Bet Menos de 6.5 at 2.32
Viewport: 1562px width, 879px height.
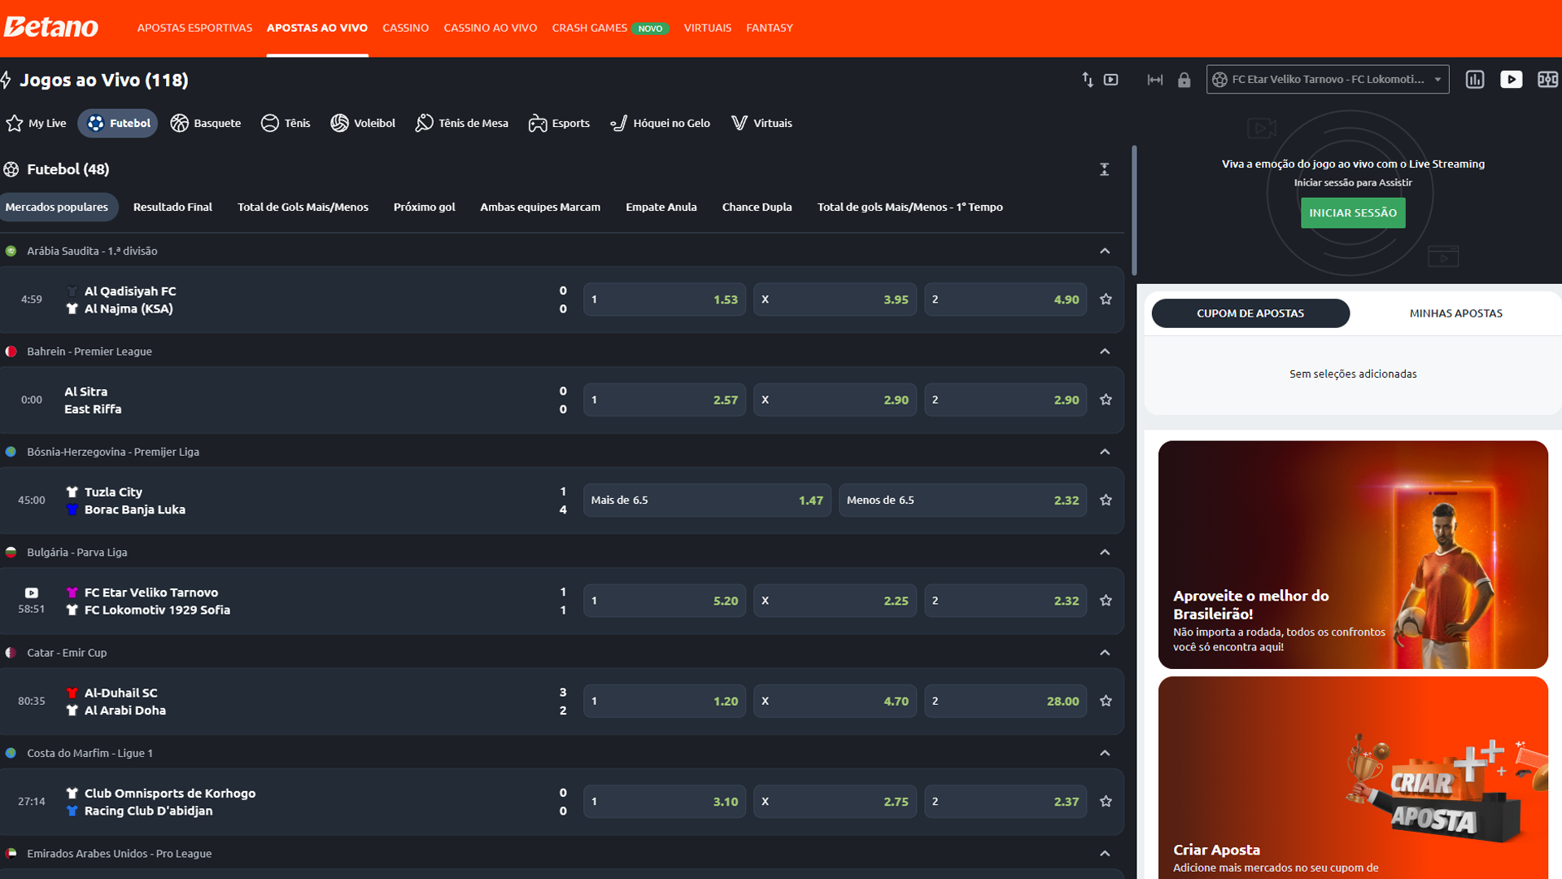pos(962,501)
